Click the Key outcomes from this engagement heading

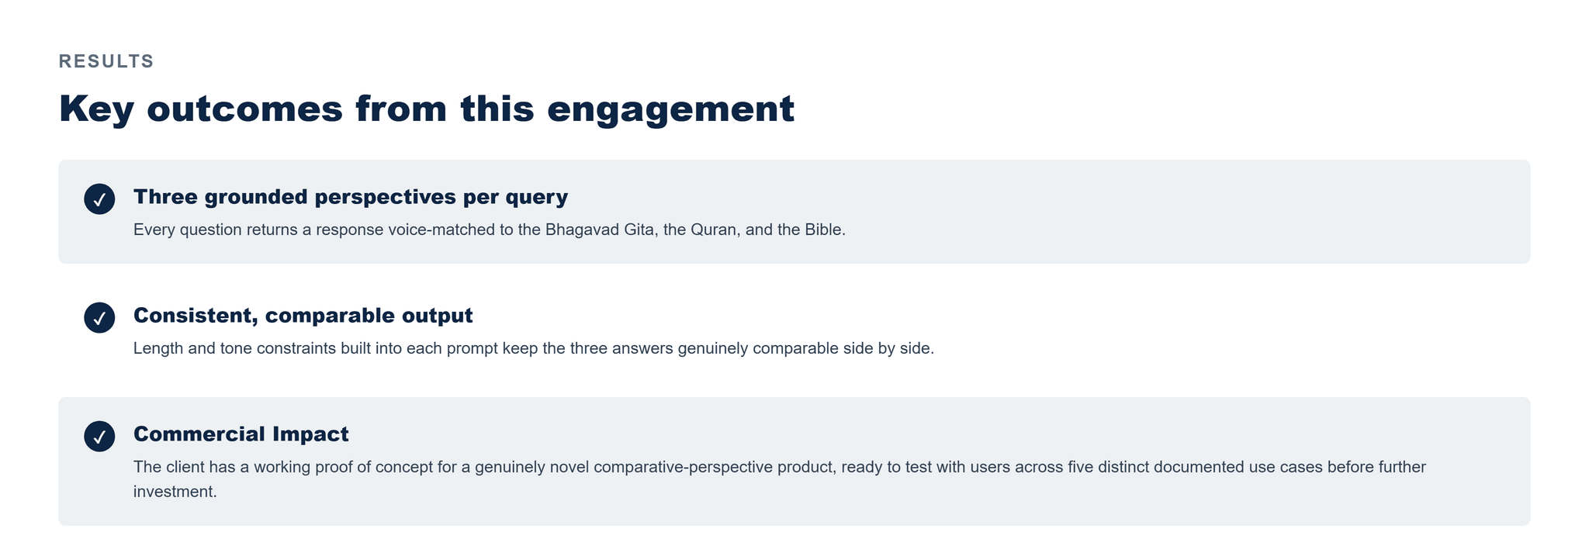click(x=427, y=109)
